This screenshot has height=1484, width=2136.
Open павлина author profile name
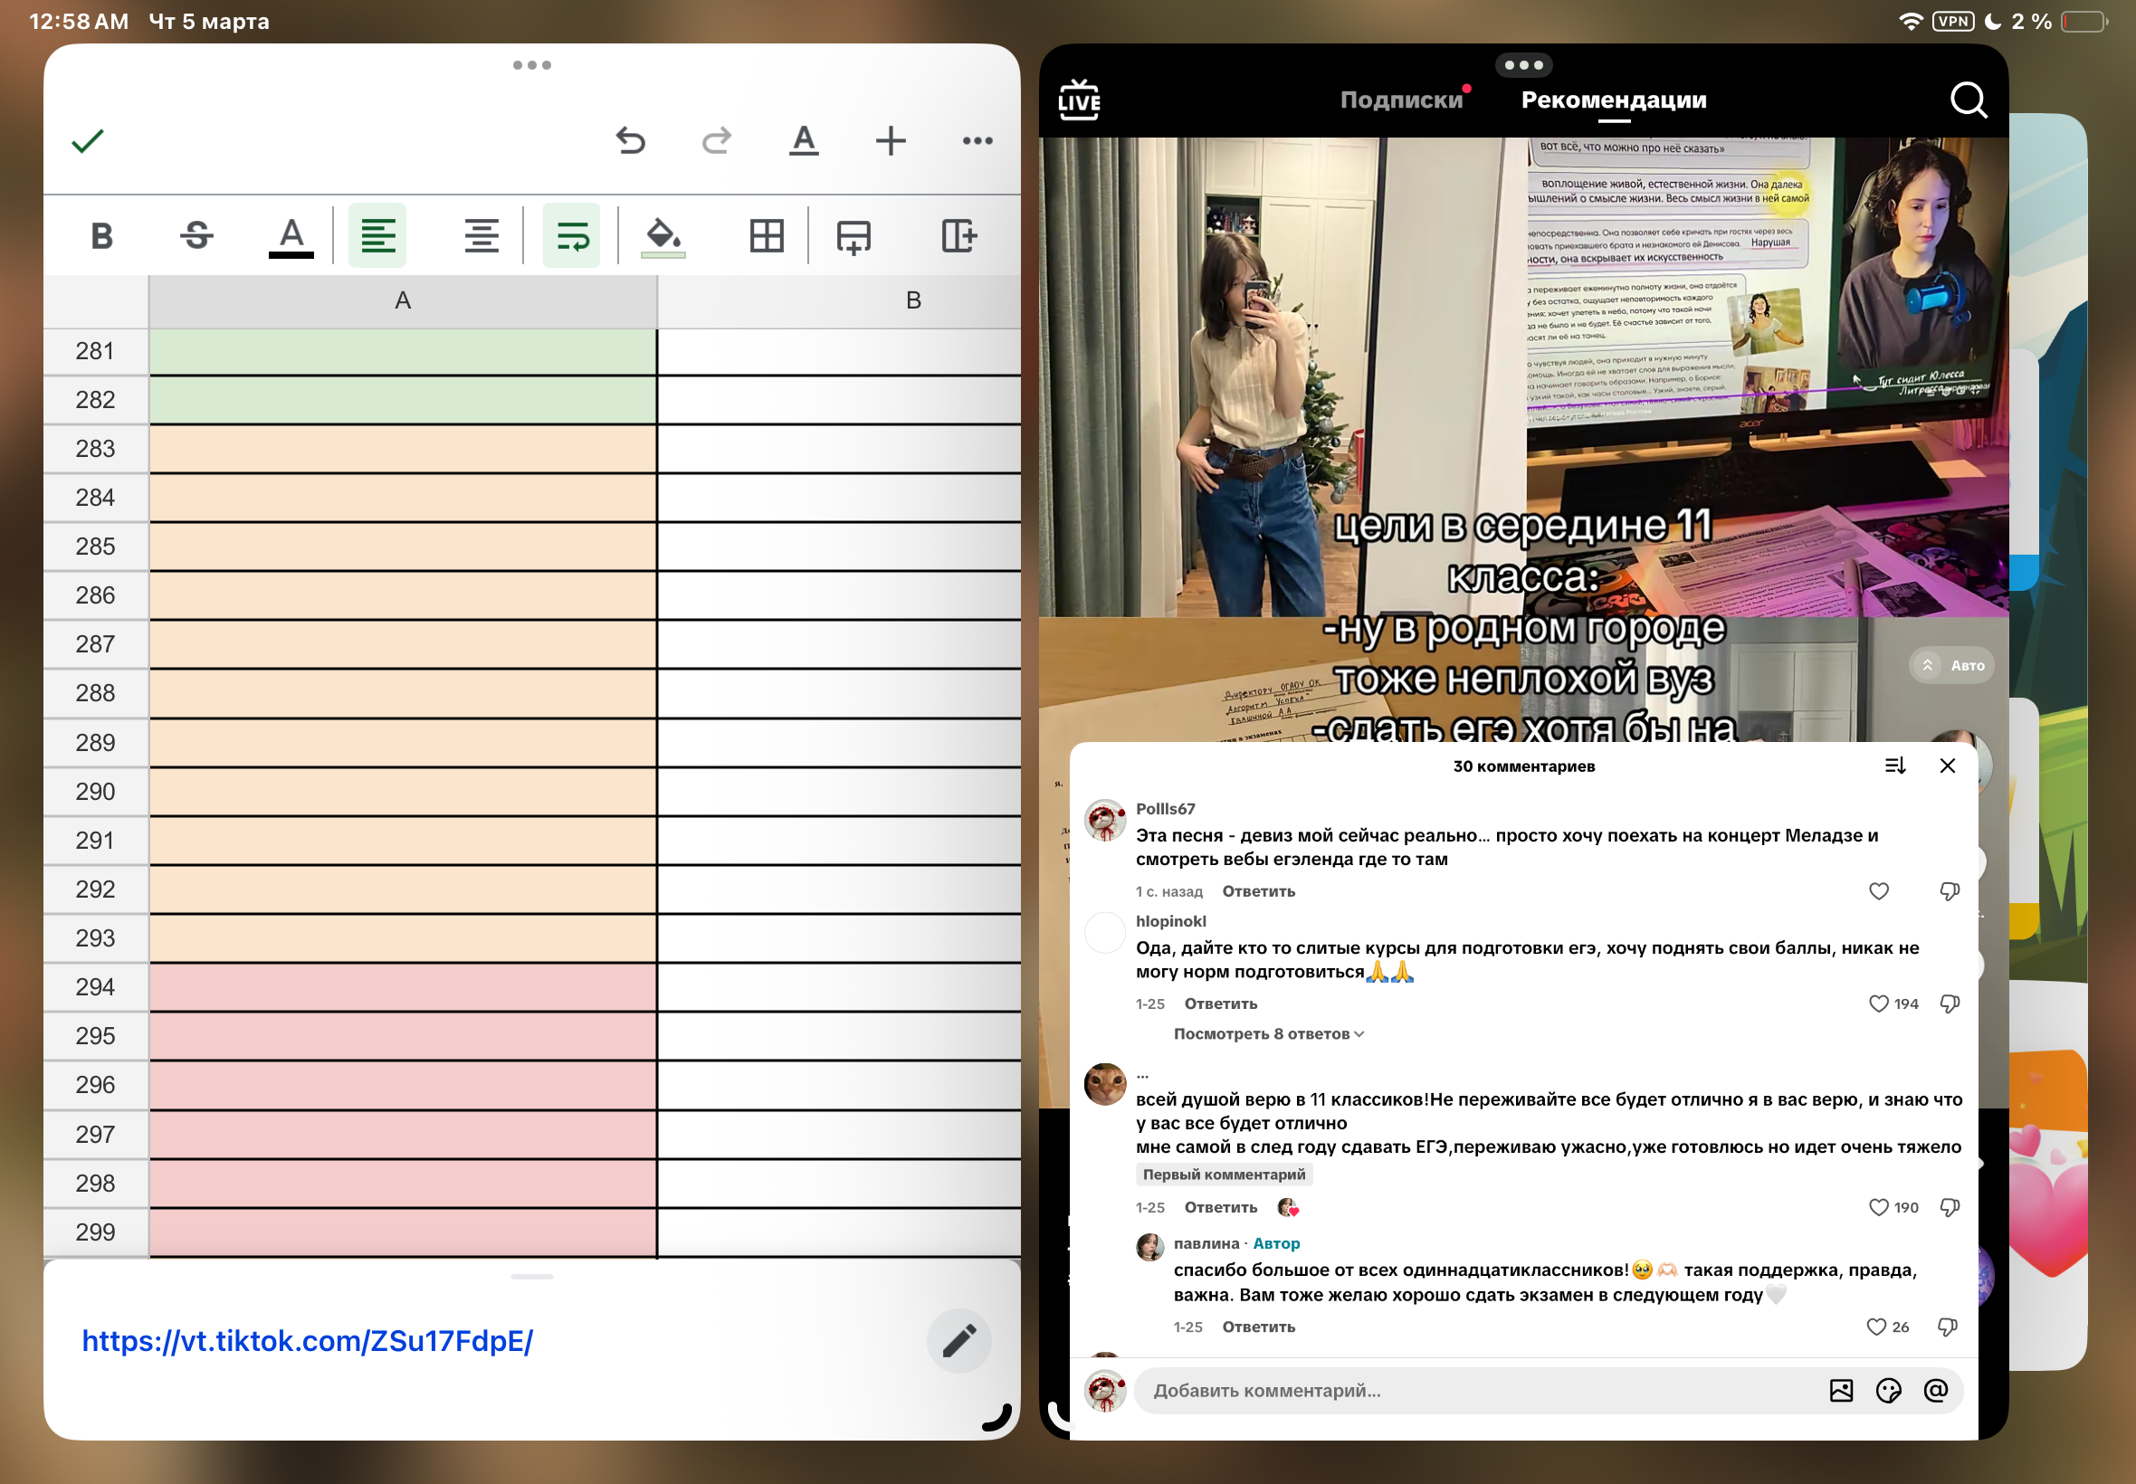point(1206,1244)
